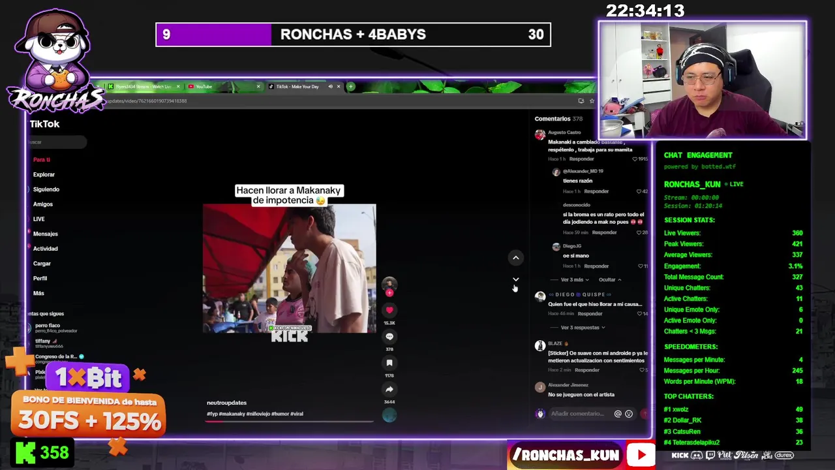Switch to the Flyers3434 Stream Kick tab
The height and width of the screenshot is (470, 835).
(x=143, y=87)
